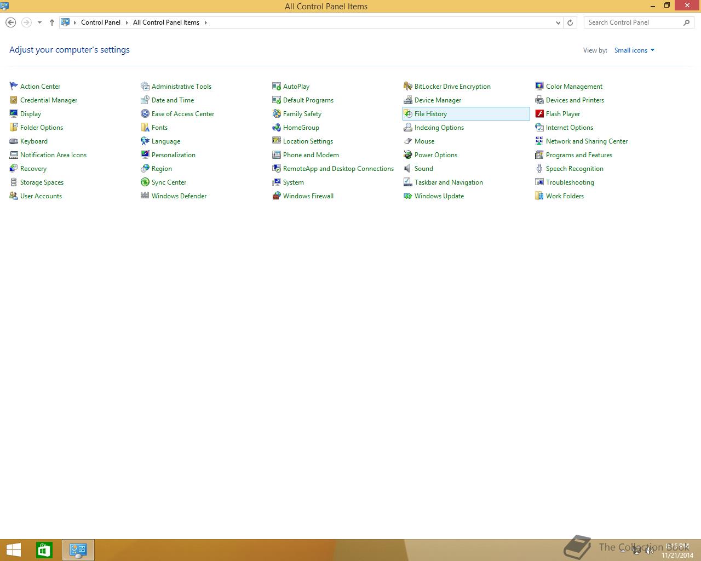Viewport: 701px width, 561px height.
Task: Click All Control Panel Items breadcrumb
Action: coord(166,22)
